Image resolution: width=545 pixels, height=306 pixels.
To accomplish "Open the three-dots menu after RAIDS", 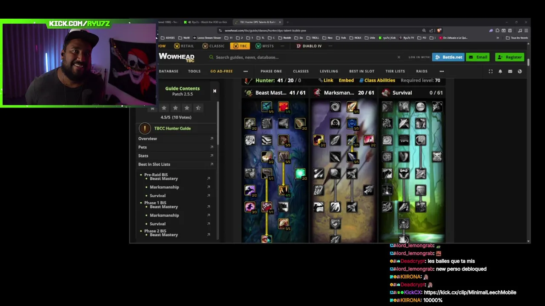I will coord(442,71).
